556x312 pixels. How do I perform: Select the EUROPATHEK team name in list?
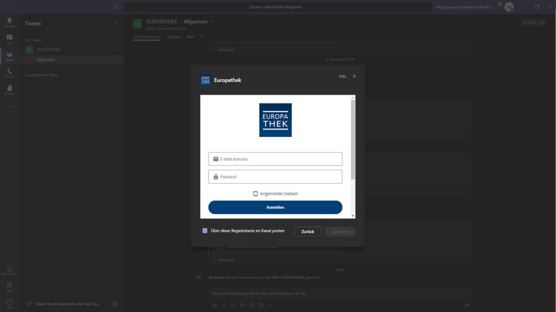pos(48,50)
